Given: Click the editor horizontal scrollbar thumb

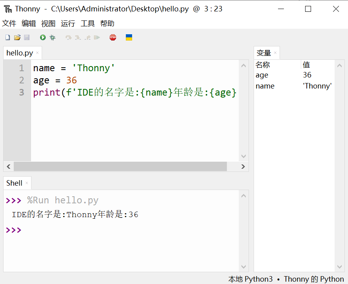Looking at the screenshot, I should [x=120, y=166].
